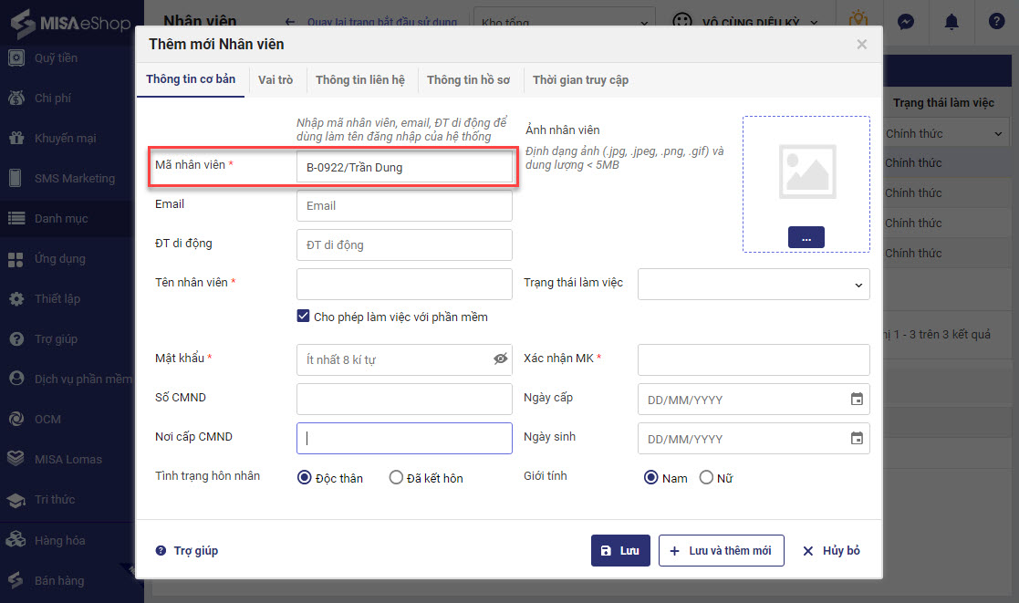Select Đã kết hôn marital status

pos(396,478)
